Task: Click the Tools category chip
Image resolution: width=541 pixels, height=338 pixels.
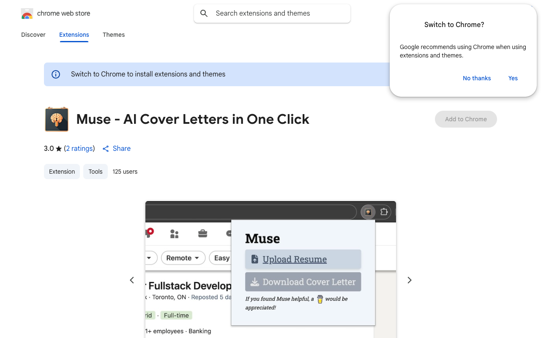Action: pyautogui.click(x=96, y=172)
